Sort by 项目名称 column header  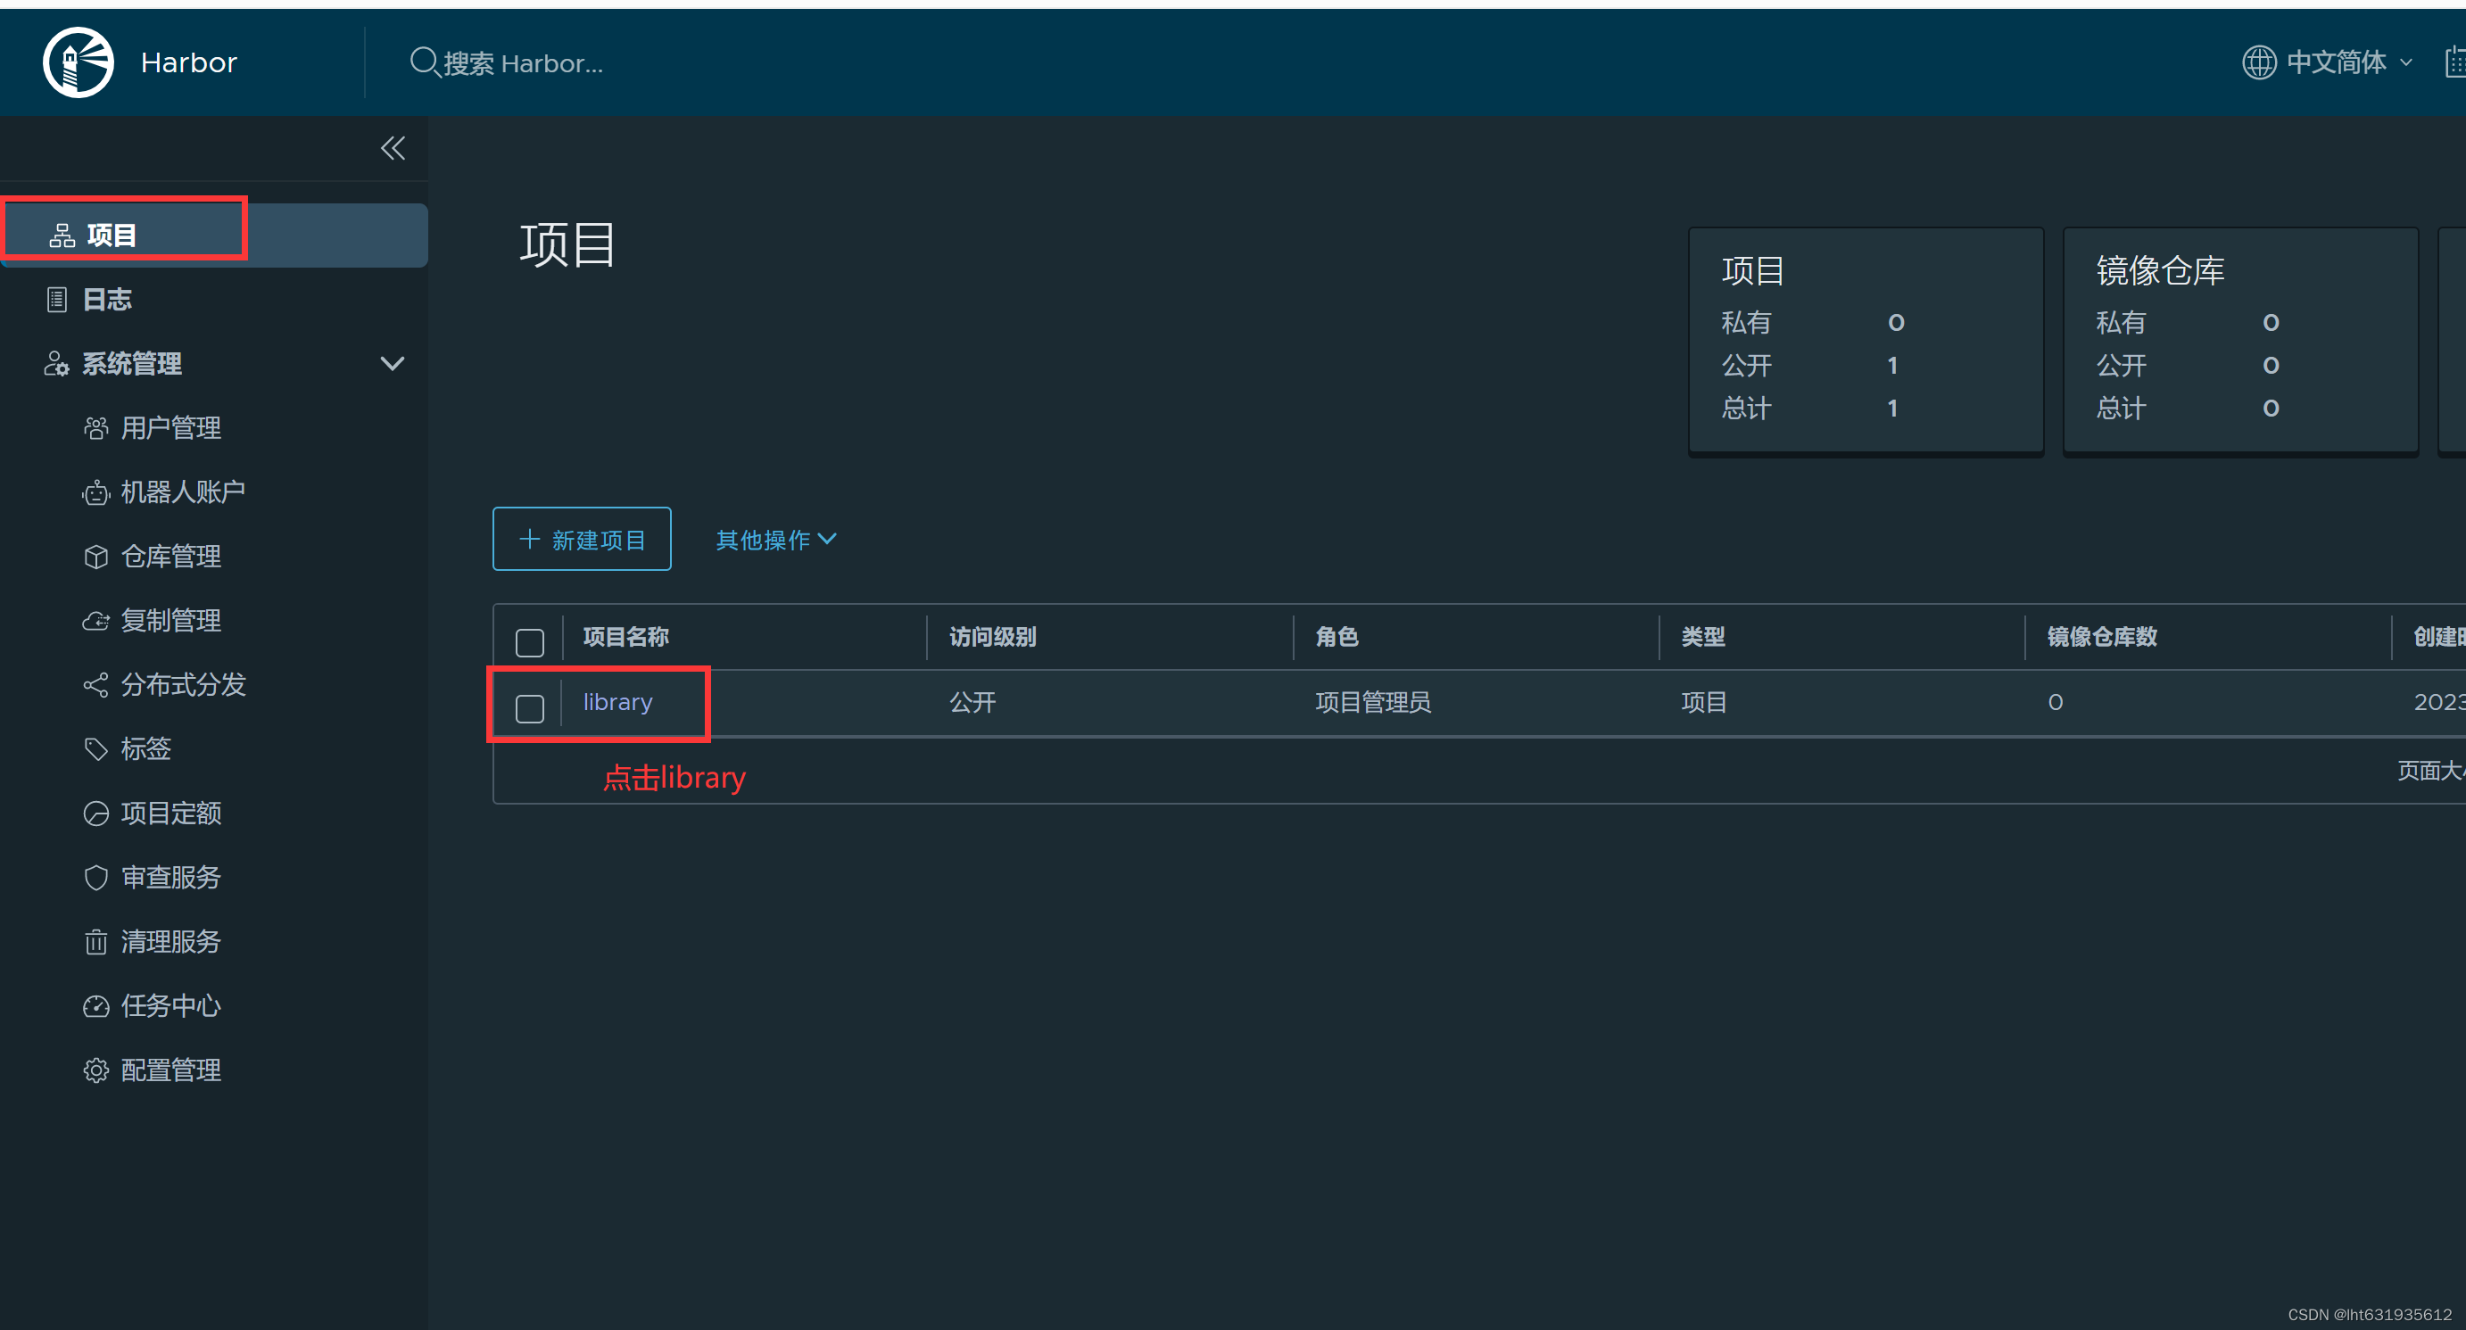[626, 637]
